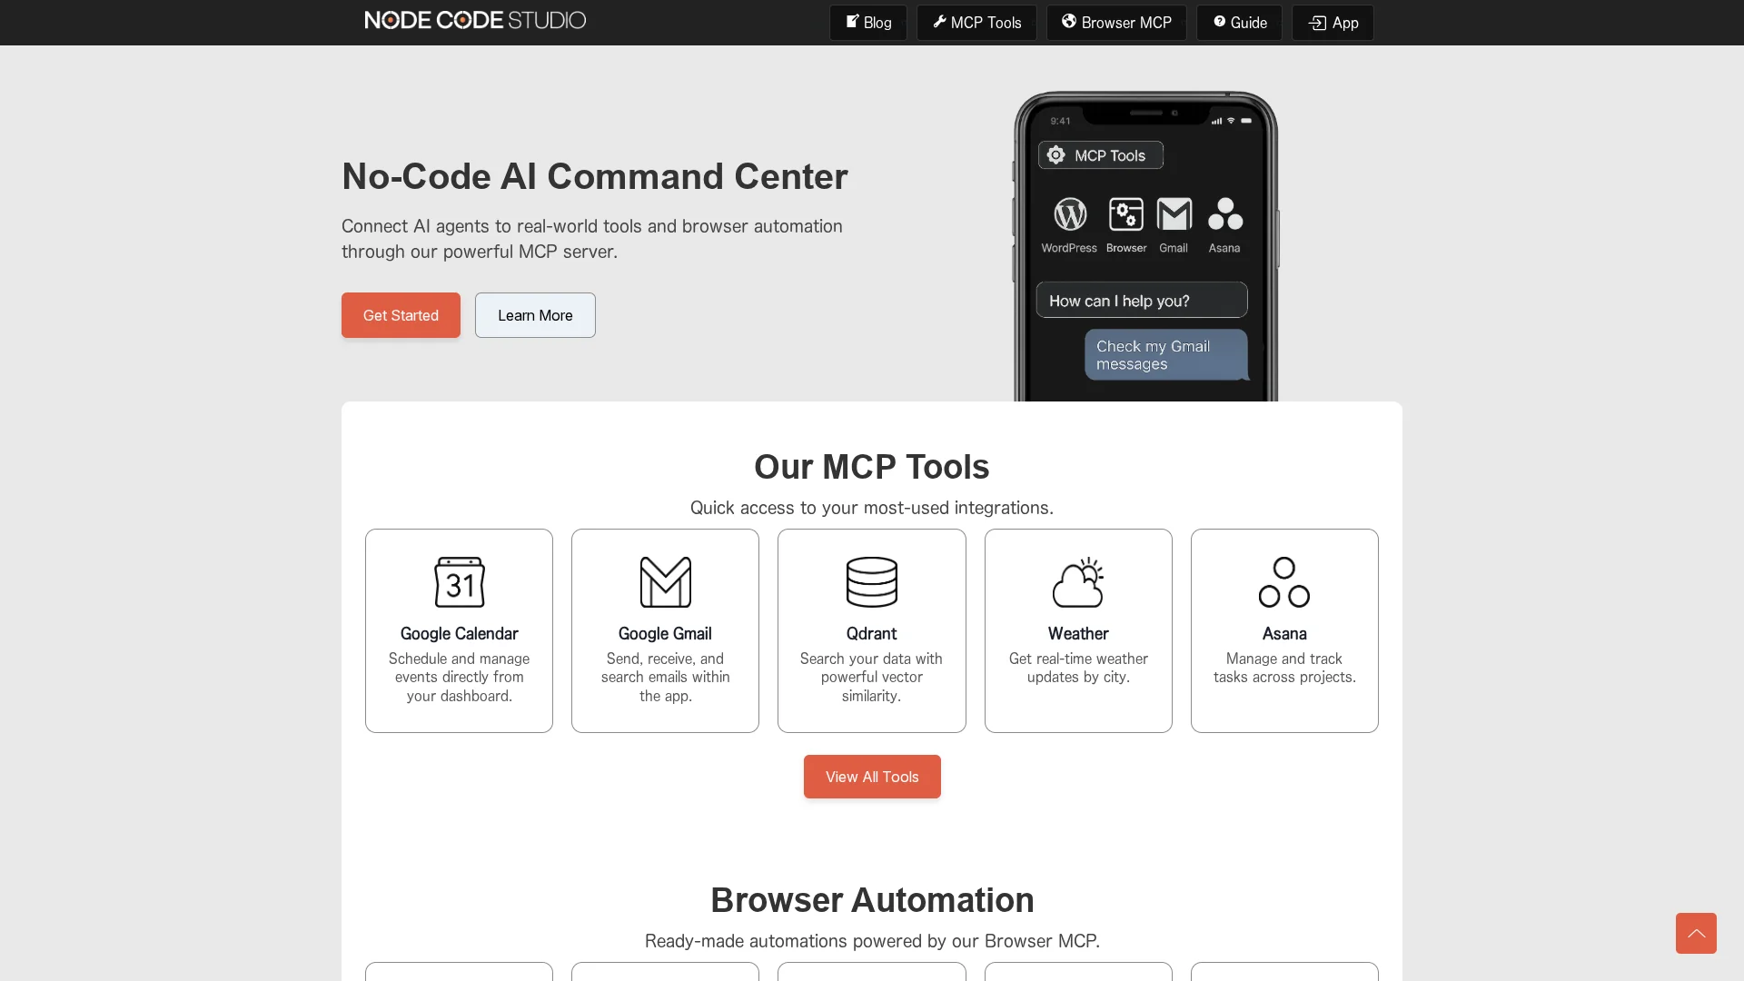Click the Asana three-circles card icon
The width and height of the screenshot is (1744, 981).
coord(1284,582)
